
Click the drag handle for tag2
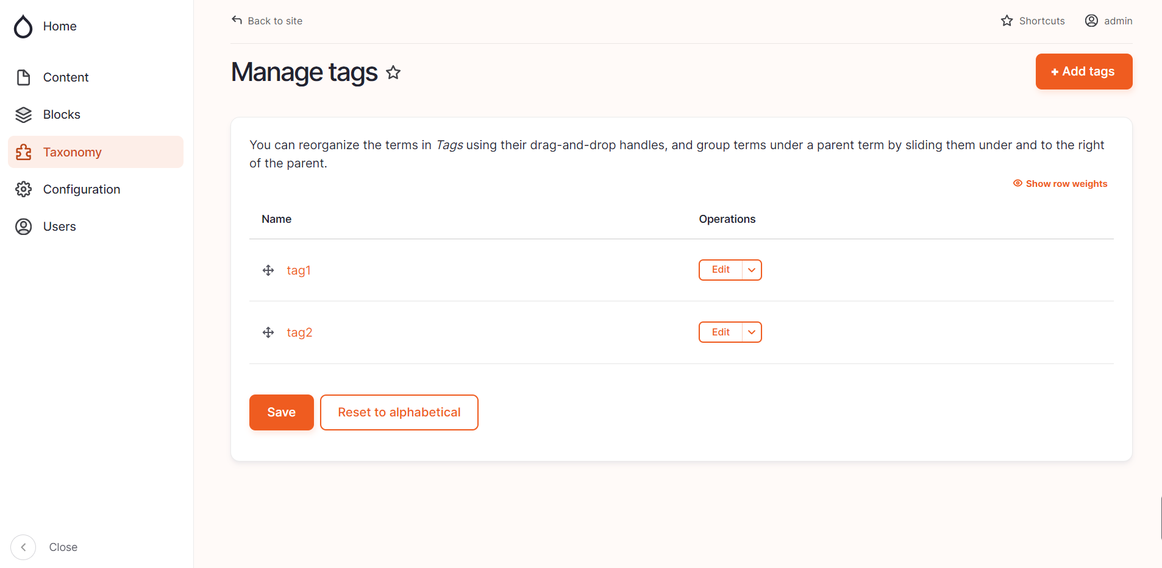click(x=268, y=332)
